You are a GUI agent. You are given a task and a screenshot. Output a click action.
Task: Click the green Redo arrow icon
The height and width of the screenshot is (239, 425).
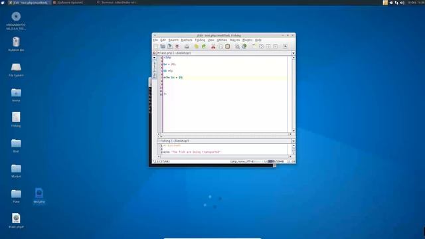(204, 46)
